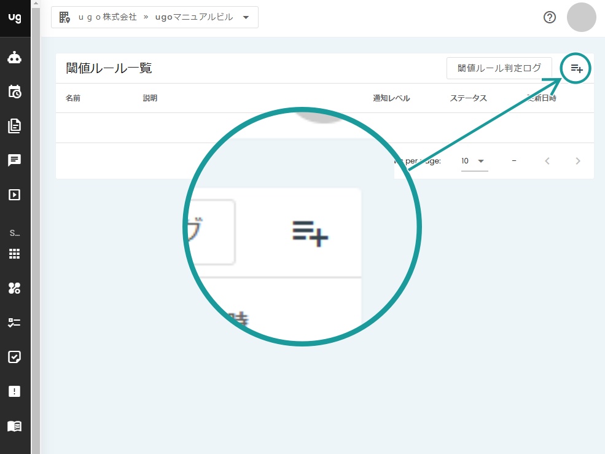Click the next page chevron
The image size is (605, 454).
577,160
